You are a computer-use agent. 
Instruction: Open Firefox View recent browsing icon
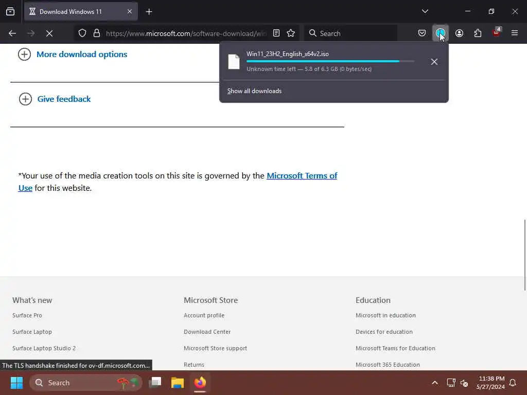[x=10, y=12]
